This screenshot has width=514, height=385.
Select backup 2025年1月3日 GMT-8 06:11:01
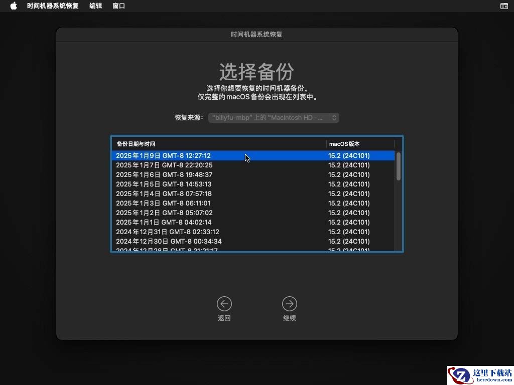(253, 203)
